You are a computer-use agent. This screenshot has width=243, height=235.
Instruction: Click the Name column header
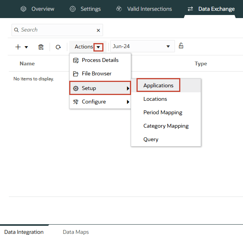pyautogui.click(x=27, y=63)
